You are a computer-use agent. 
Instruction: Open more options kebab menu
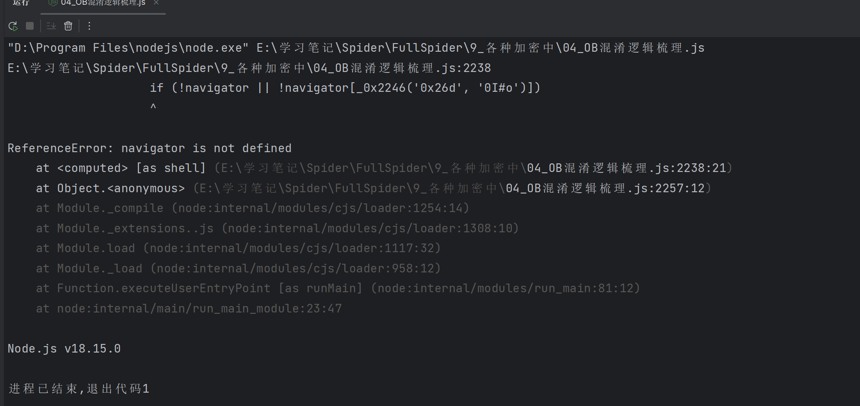89,26
